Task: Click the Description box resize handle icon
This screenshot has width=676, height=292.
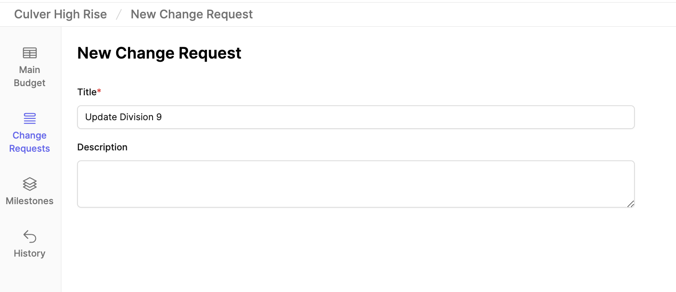Action: click(x=630, y=203)
